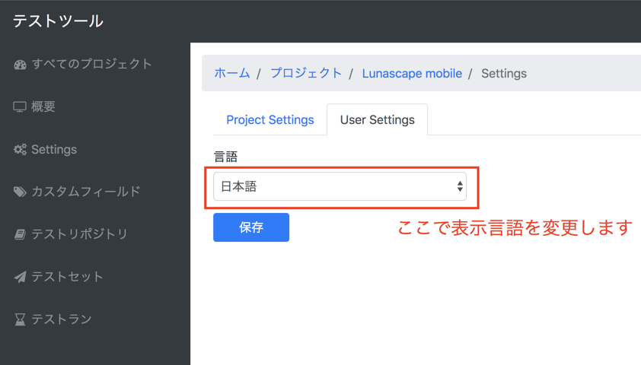The width and height of the screenshot is (641, 365).
Task: Click the book icon beside テストリポジトリ
Action: (x=20, y=234)
